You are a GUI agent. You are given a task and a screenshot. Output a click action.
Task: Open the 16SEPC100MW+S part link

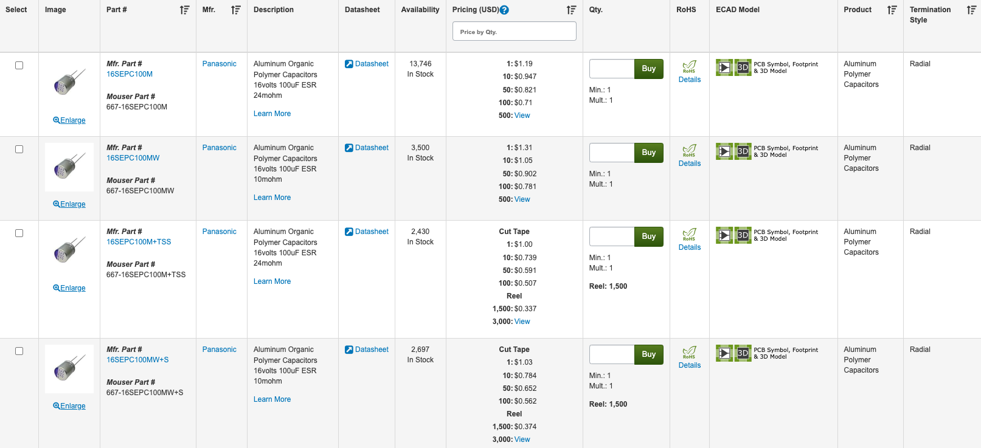coord(137,360)
